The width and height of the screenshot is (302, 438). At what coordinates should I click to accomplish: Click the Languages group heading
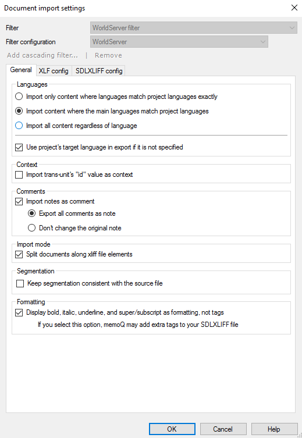[32, 84]
